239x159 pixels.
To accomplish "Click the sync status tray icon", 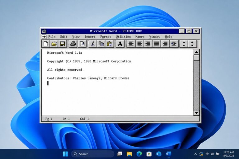I will pos(201,154).
